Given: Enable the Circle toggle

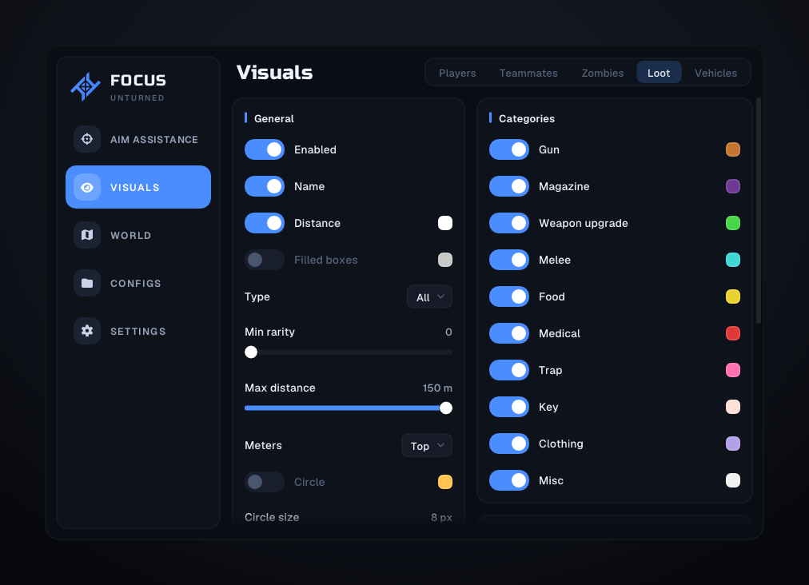Looking at the screenshot, I should point(265,482).
